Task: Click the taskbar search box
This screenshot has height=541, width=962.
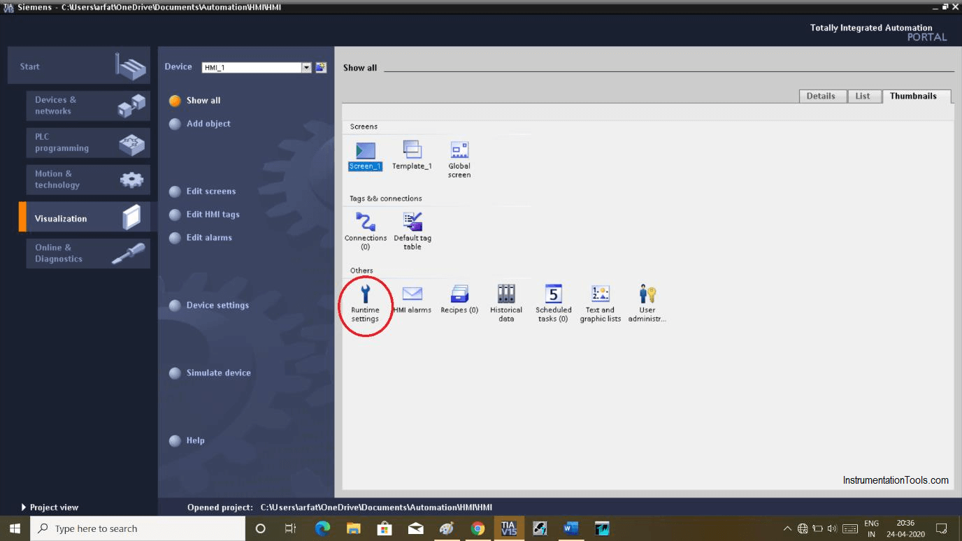Action: pyautogui.click(x=138, y=528)
